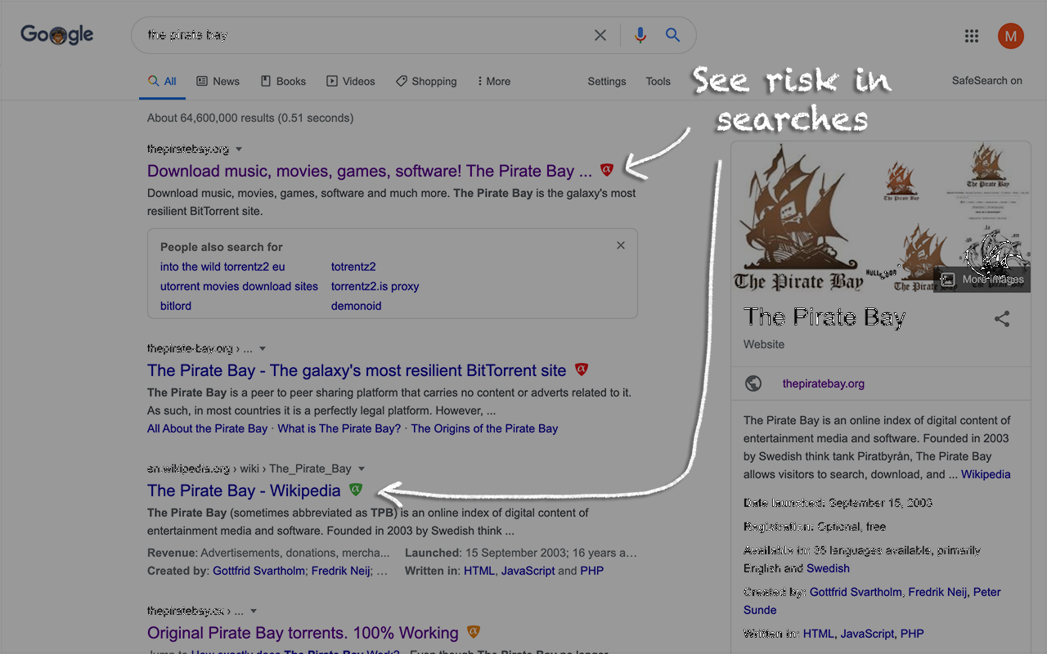Image resolution: width=1047 pixels, height=654 pixels.
Task: Open the large Pirate Bay ship image
Action: click(x=798, y=217)
